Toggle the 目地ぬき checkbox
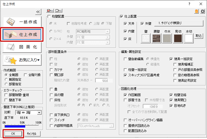Viewport: 207px width, 139px height. (x=171, y=106)
